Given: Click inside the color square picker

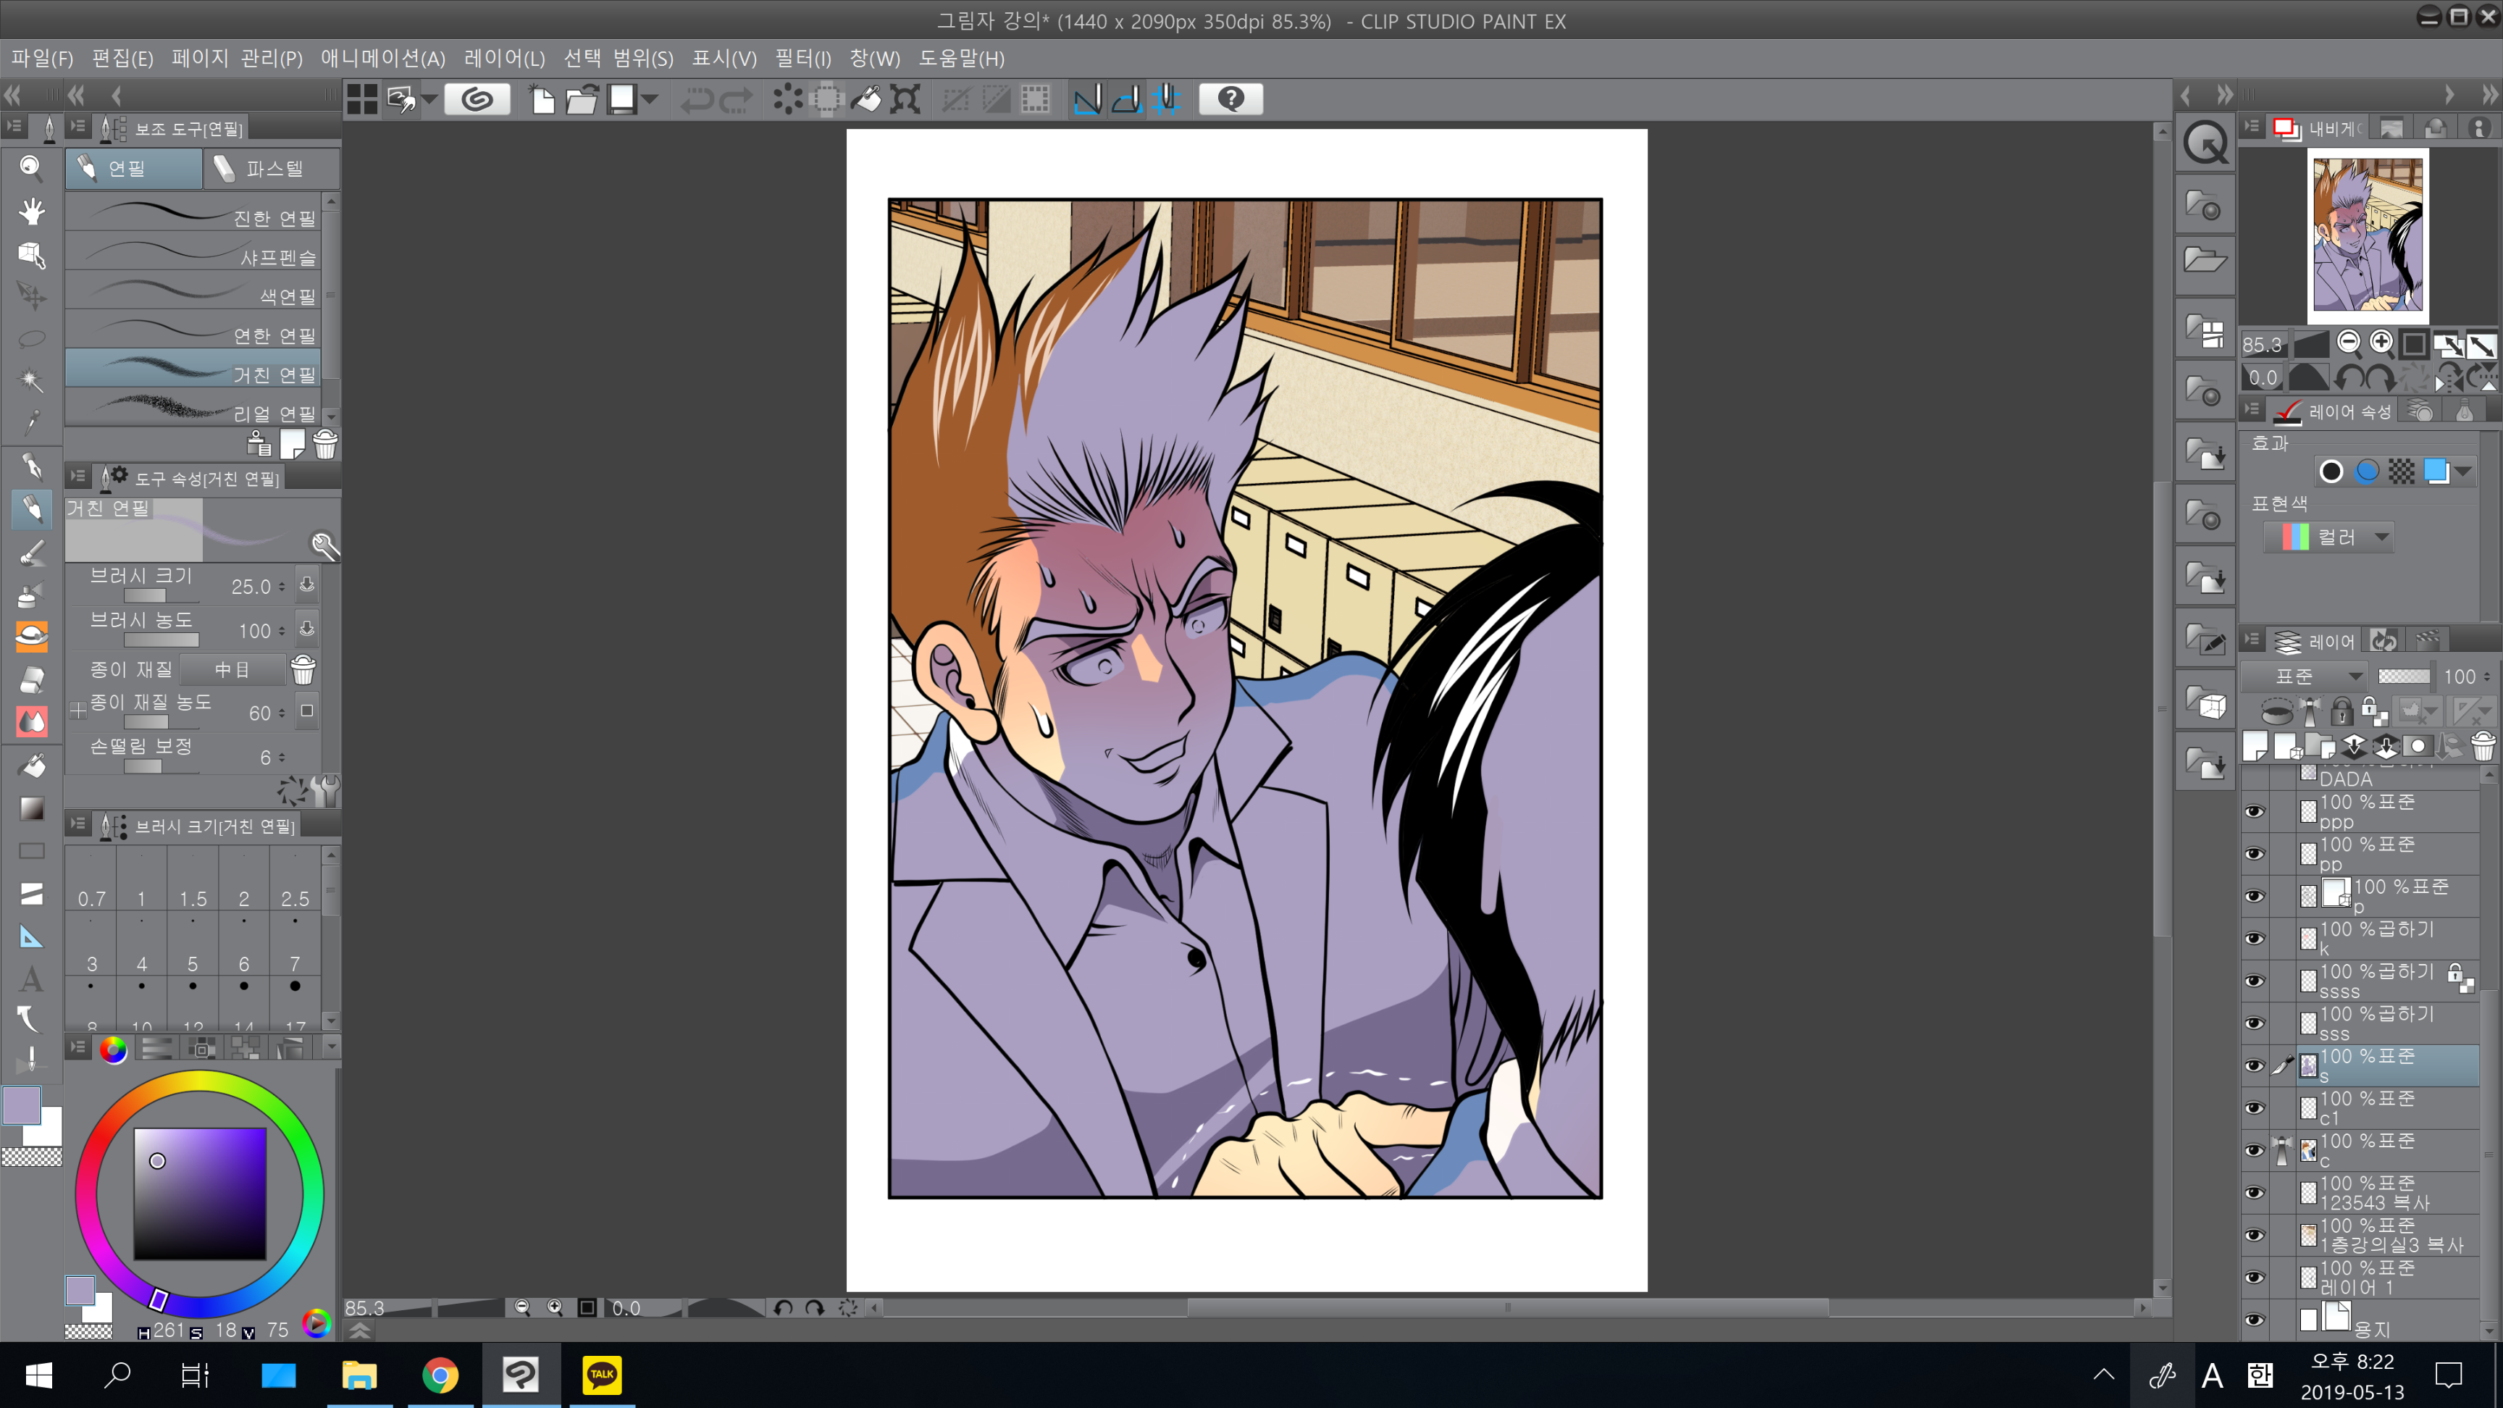Looking at the screenshot, I should point(199,1194).
